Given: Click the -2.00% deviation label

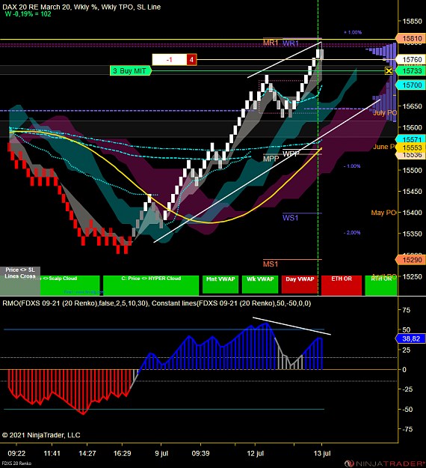Looking at the screenshot, I should coord(352,233).
